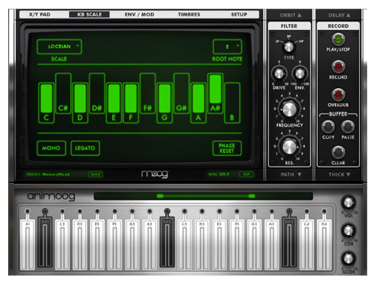Viewport: 376px width, 285px height.
Task: Enable the B note in the scale
Action: tap(232, 103)
